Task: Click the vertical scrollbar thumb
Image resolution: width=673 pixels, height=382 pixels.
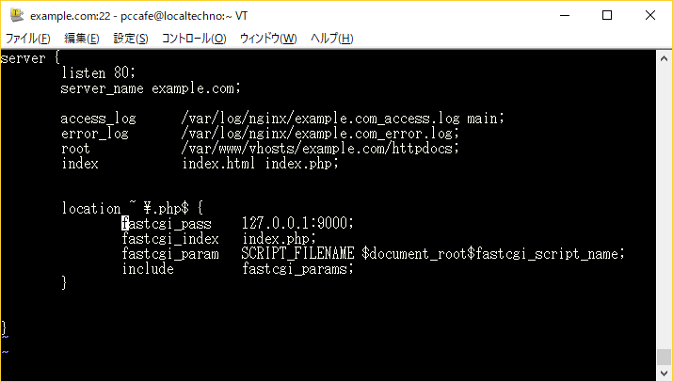Action: point(664,358)
